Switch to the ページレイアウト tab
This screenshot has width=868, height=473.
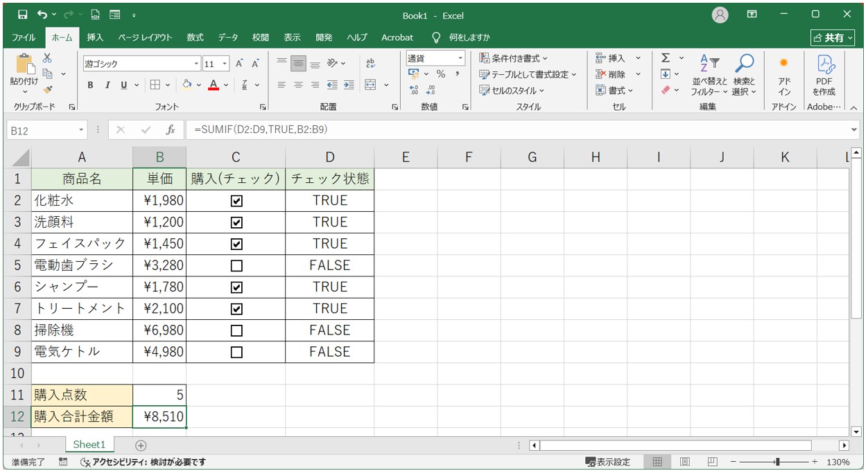pyautogui.click(x=144, y=37)
